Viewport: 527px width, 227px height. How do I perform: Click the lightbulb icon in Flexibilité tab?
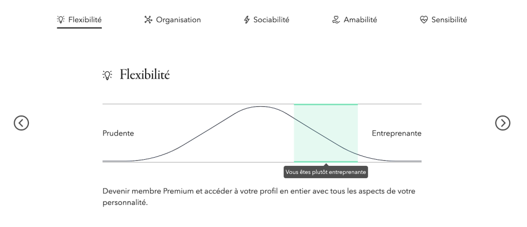point(61,20)
